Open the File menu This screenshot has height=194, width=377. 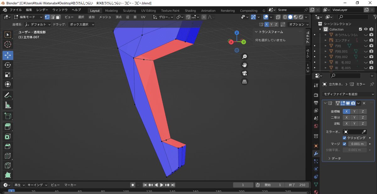[16, 10]
